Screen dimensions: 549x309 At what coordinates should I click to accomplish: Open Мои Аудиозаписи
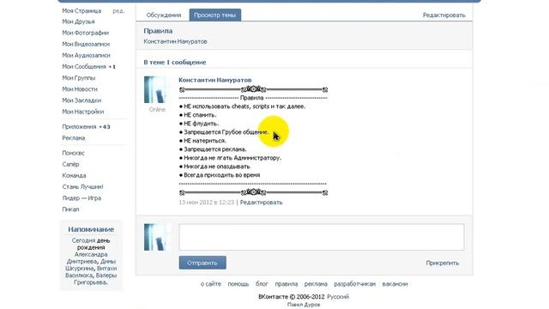[x=86, y=55]
